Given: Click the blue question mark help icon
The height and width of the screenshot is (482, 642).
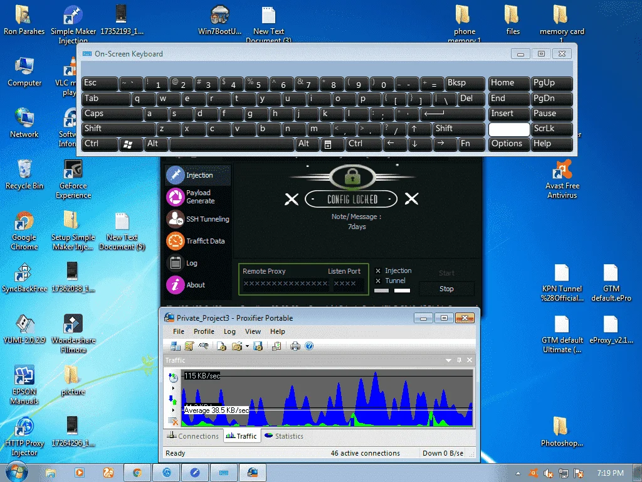Looking at the screenshot, I should click(309, 346).
